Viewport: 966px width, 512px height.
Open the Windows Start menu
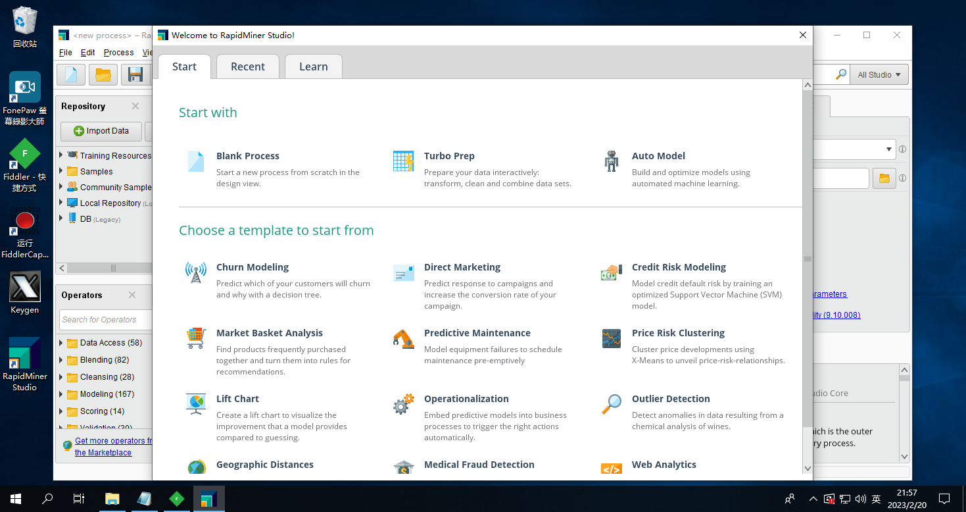(x=16, y=499)
